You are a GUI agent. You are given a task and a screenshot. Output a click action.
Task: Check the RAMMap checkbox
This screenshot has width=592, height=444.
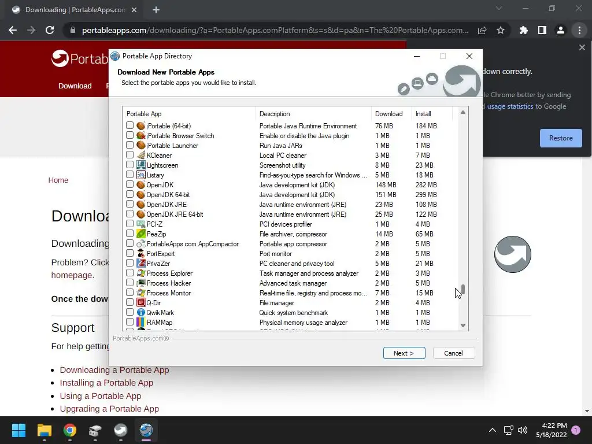pyautogui.click(x=130, y=322)
